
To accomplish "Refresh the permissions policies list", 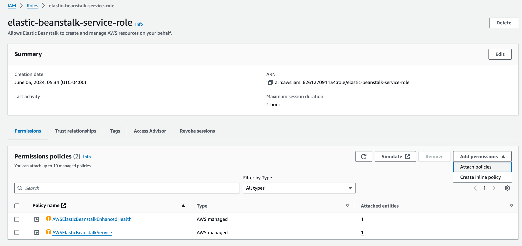I will (364, 156).
